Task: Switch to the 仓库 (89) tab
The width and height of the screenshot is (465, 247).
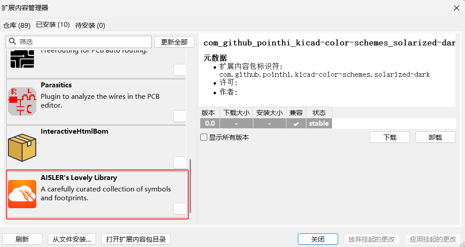Action: click(x=16, y=25)
